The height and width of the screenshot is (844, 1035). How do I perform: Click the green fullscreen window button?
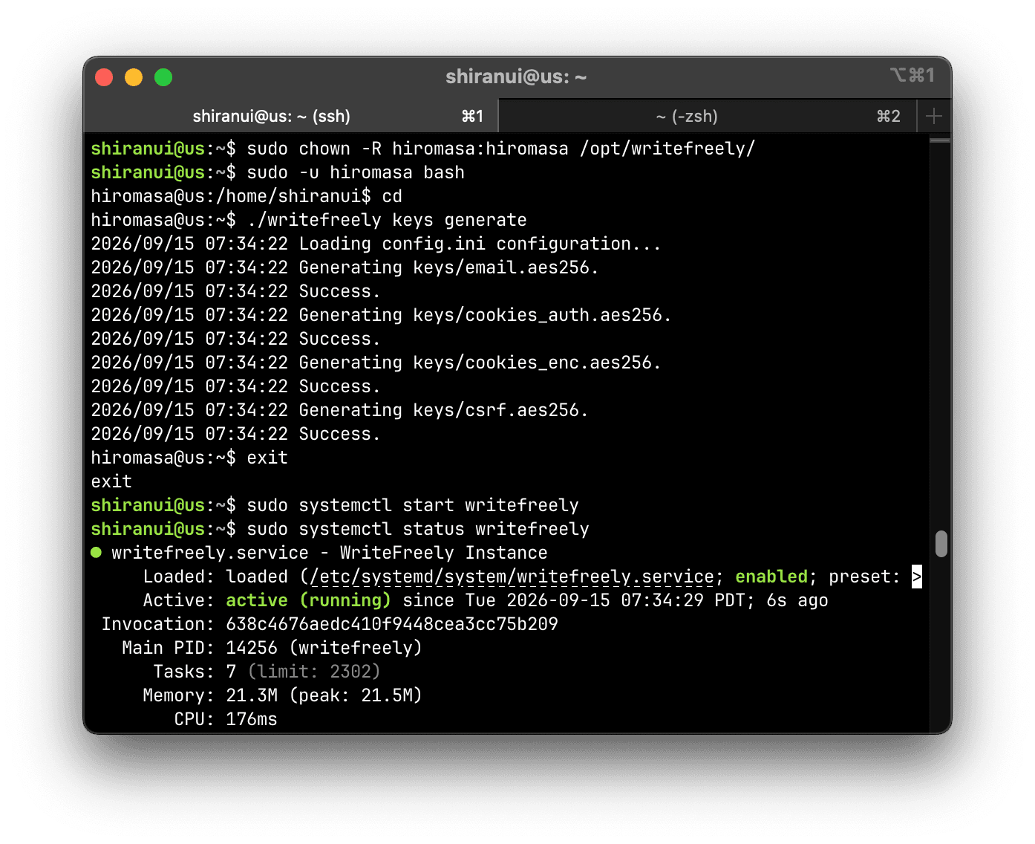tap(163, 77)
